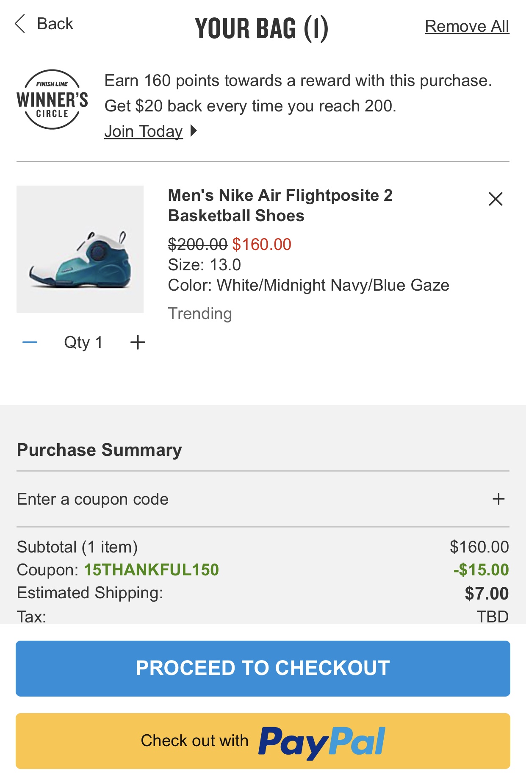
Task: Tap the Enter a coupon code field
Action: pyautogui.click(x=93, y=499)
